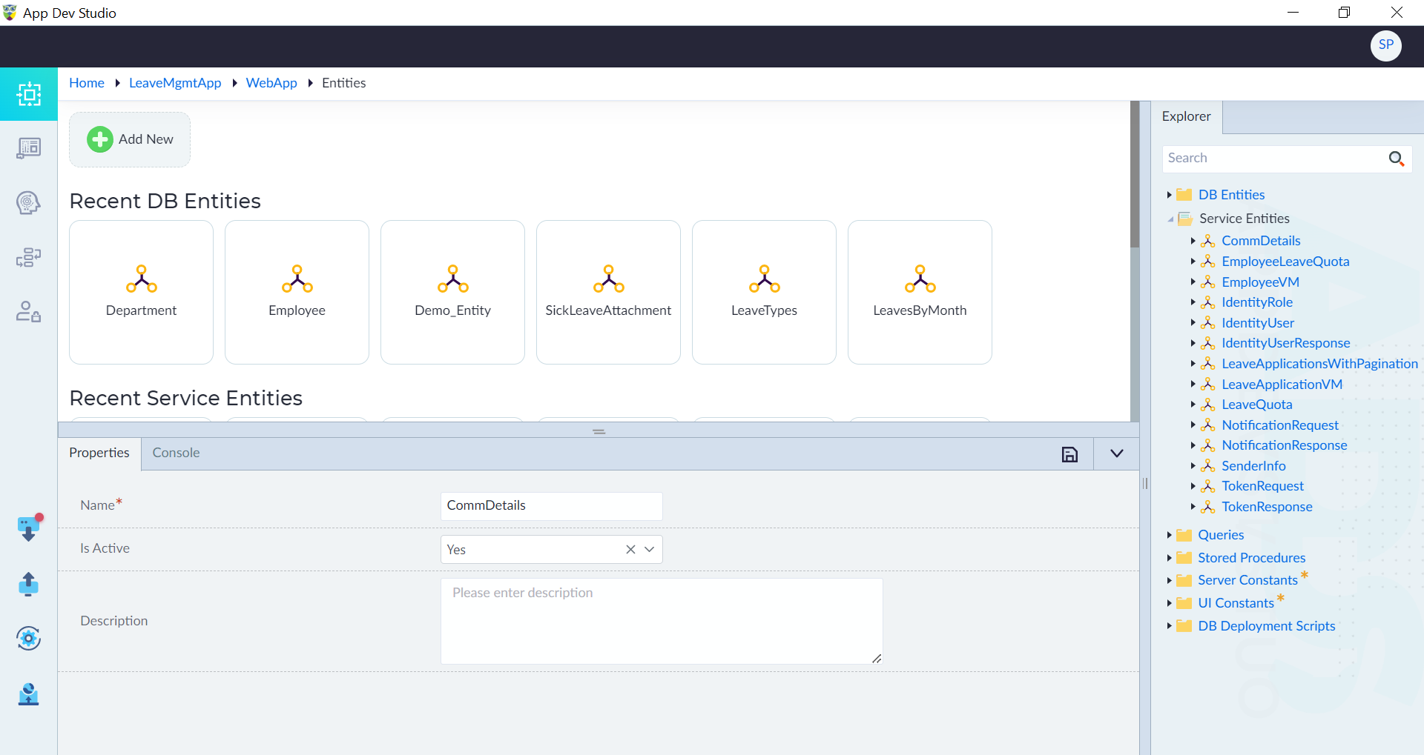This screenshot has height=755, width=1424.
Task: Select TokenResponse in Explorer tree
Action: click(x=1267, y=507)
